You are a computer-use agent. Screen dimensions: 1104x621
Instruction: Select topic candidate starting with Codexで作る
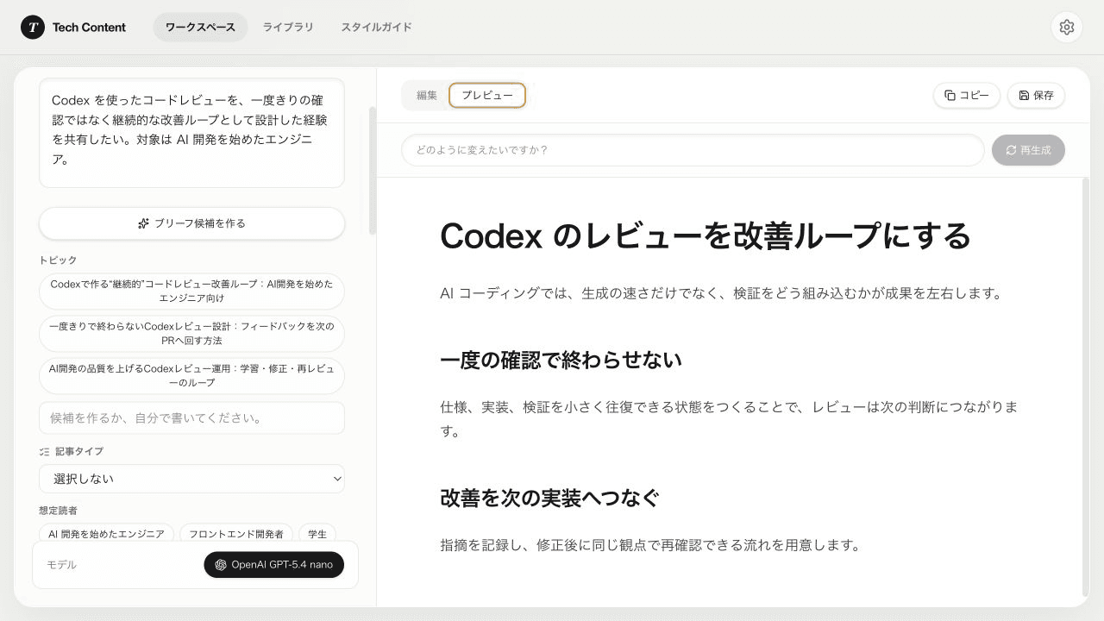tap(191, 291)
